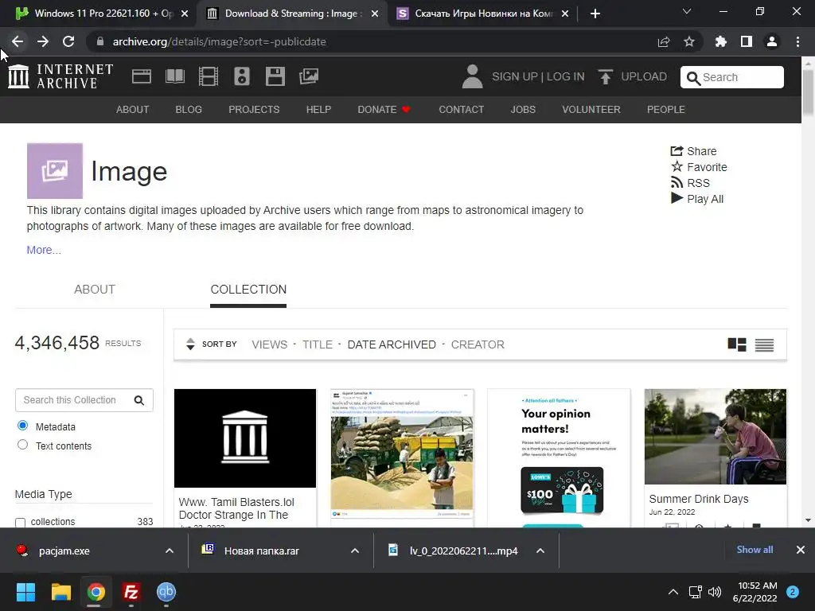Switch to the COLLECTION tab
This screenshot has height=611, width=815.
tap(248, 290)
